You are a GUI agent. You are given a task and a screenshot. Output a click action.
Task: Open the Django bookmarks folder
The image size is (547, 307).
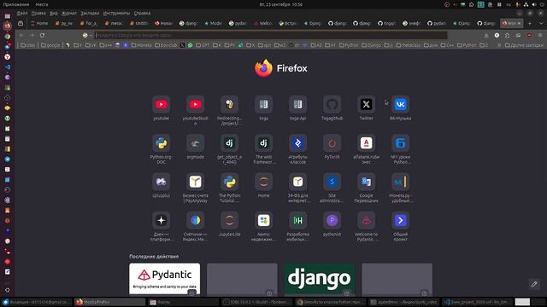click(371, 45)
